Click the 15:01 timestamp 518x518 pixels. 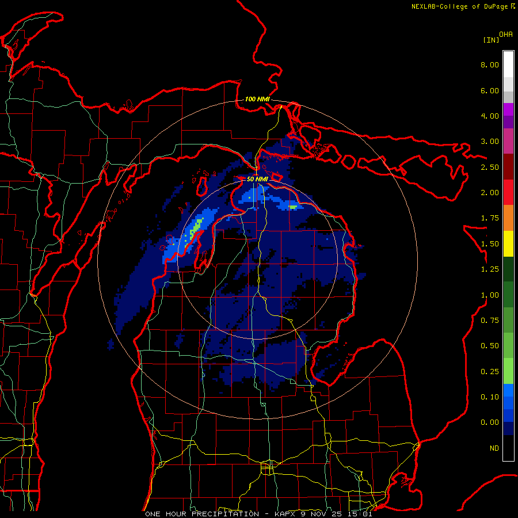point(360,514)
